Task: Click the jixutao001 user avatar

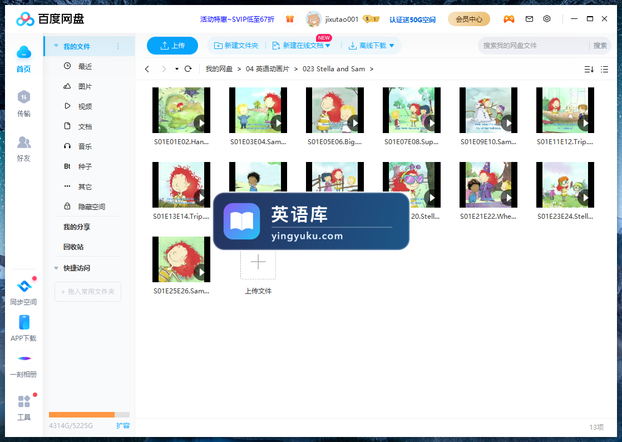Action: [313, 19]
